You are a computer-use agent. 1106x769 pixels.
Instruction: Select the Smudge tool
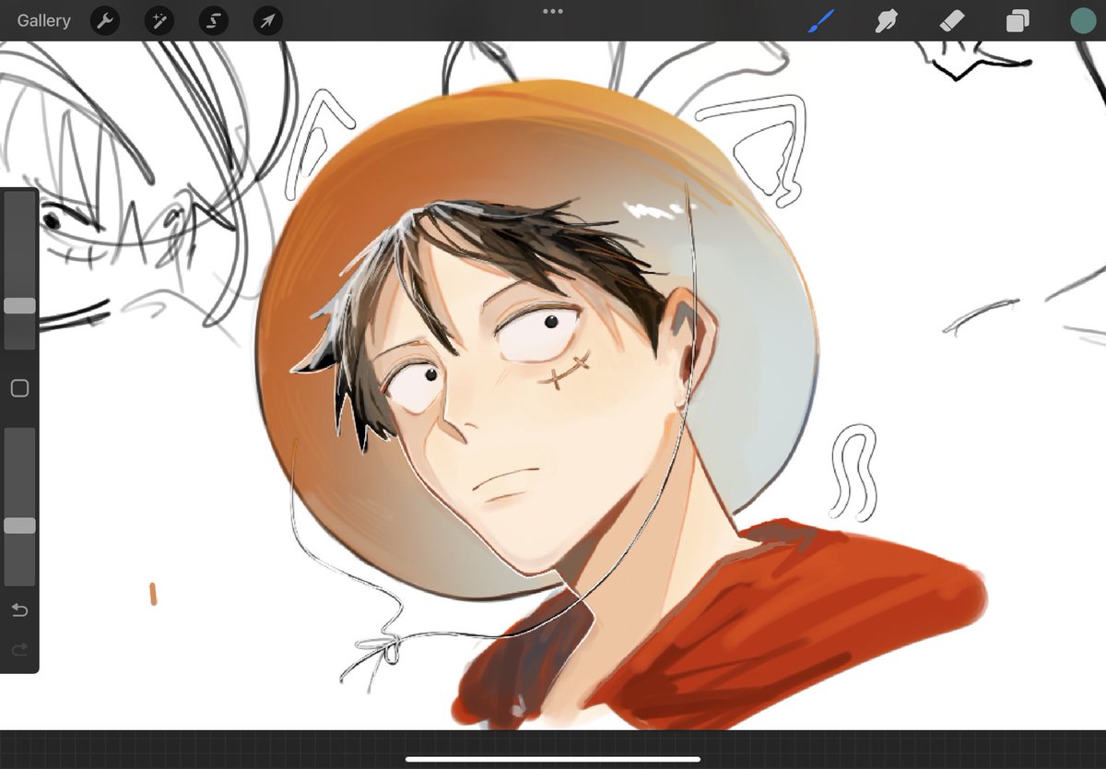(886, 20)
